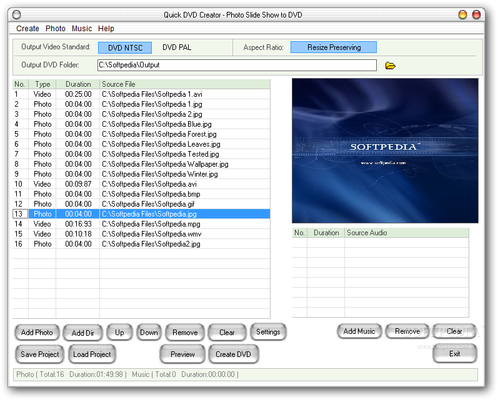
Task: Click highlighted row Softpedia.jpg
Action: [x=141, y=214]
